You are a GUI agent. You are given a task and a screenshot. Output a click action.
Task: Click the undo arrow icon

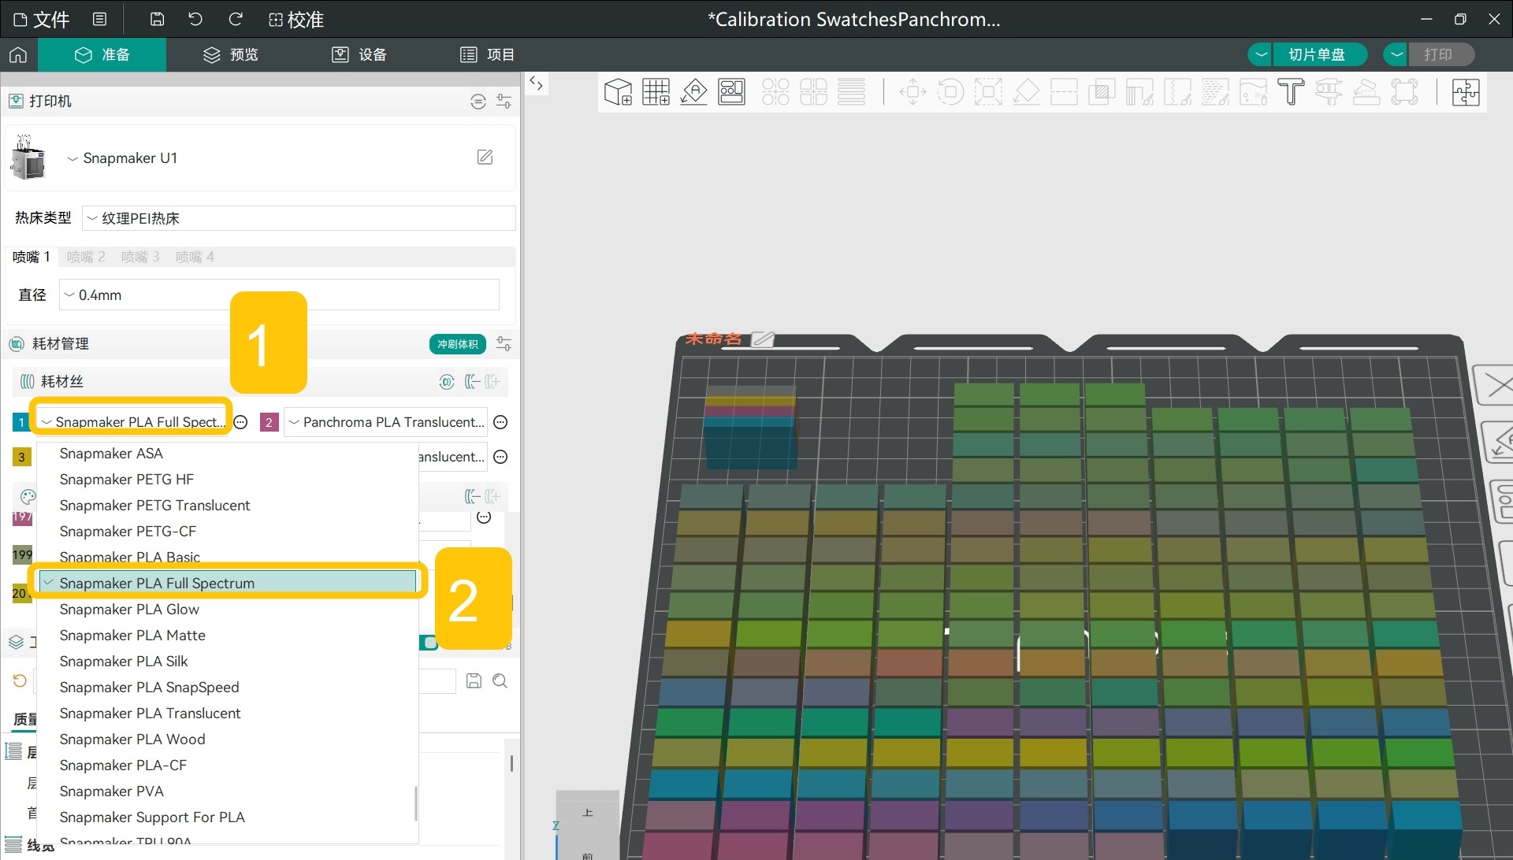point(195,19)
